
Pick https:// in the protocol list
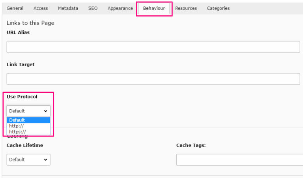tap(18, 131)
